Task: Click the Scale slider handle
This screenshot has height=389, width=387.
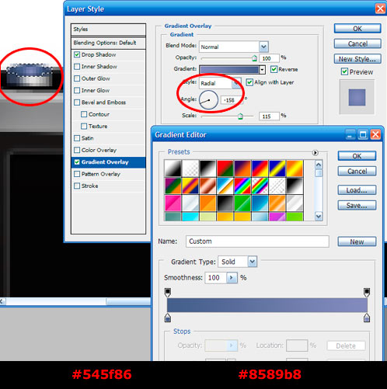Action: 240,116
